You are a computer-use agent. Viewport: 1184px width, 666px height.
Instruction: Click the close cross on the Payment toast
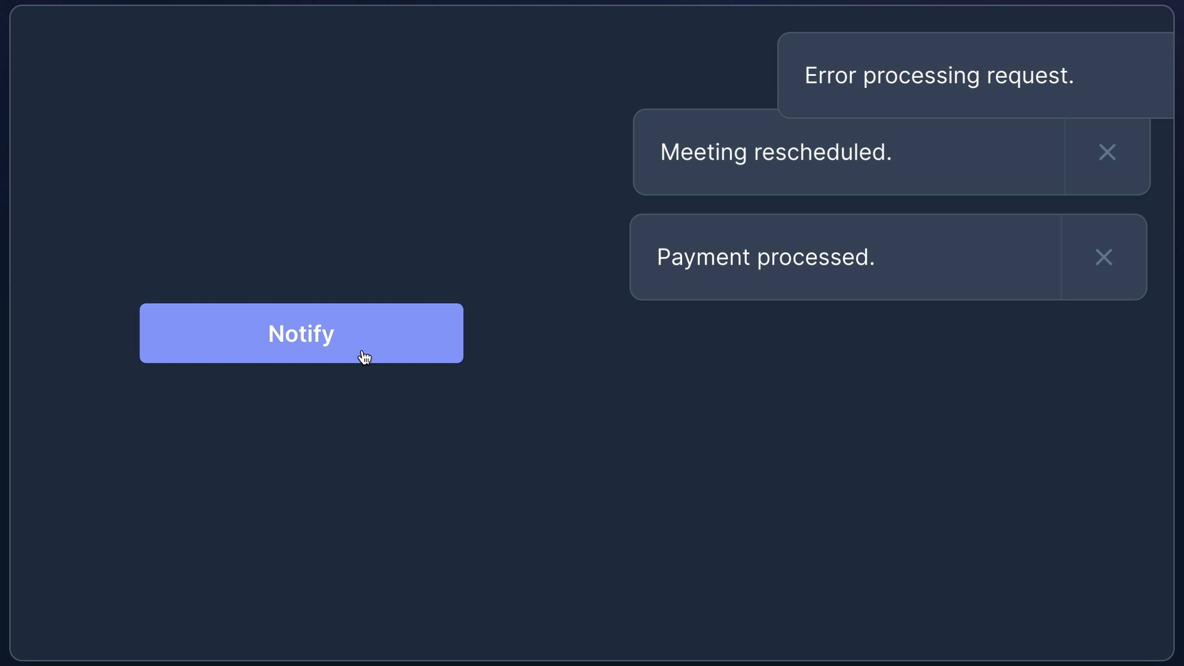pyautogui.click(x=1104, y=257)
